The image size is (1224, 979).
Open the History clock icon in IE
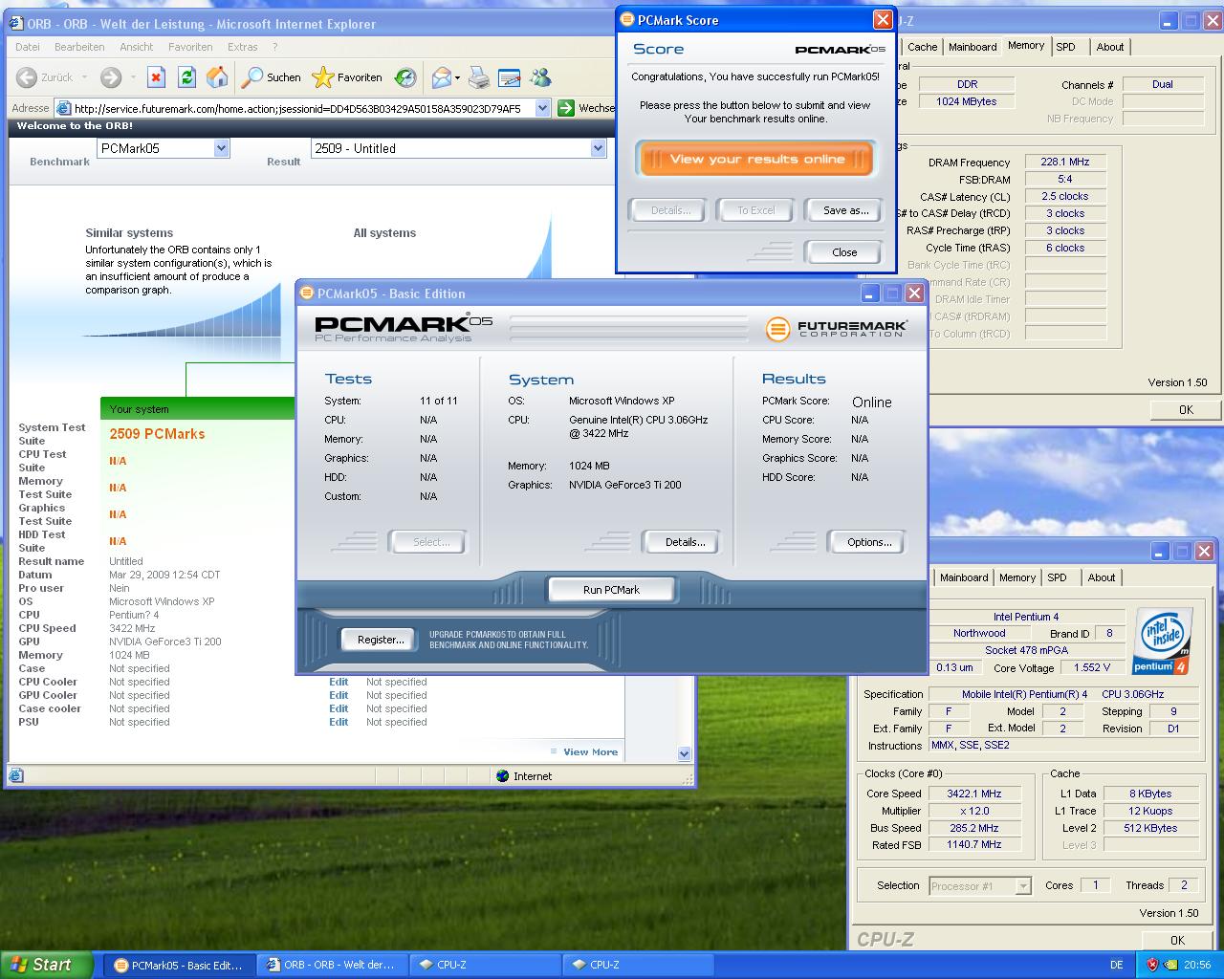pyautogui.click(x=405, y=77)
